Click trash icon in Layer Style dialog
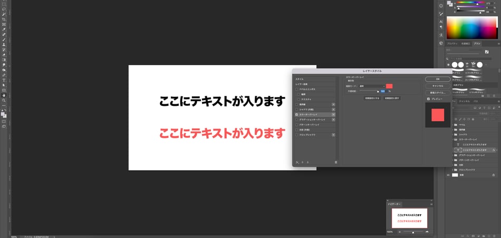 coord(336,162)
